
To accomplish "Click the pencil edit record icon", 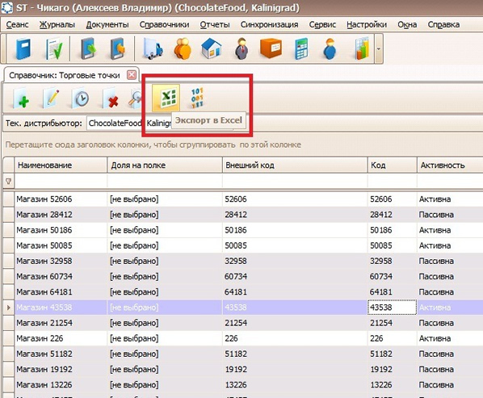I will (51, 98).
